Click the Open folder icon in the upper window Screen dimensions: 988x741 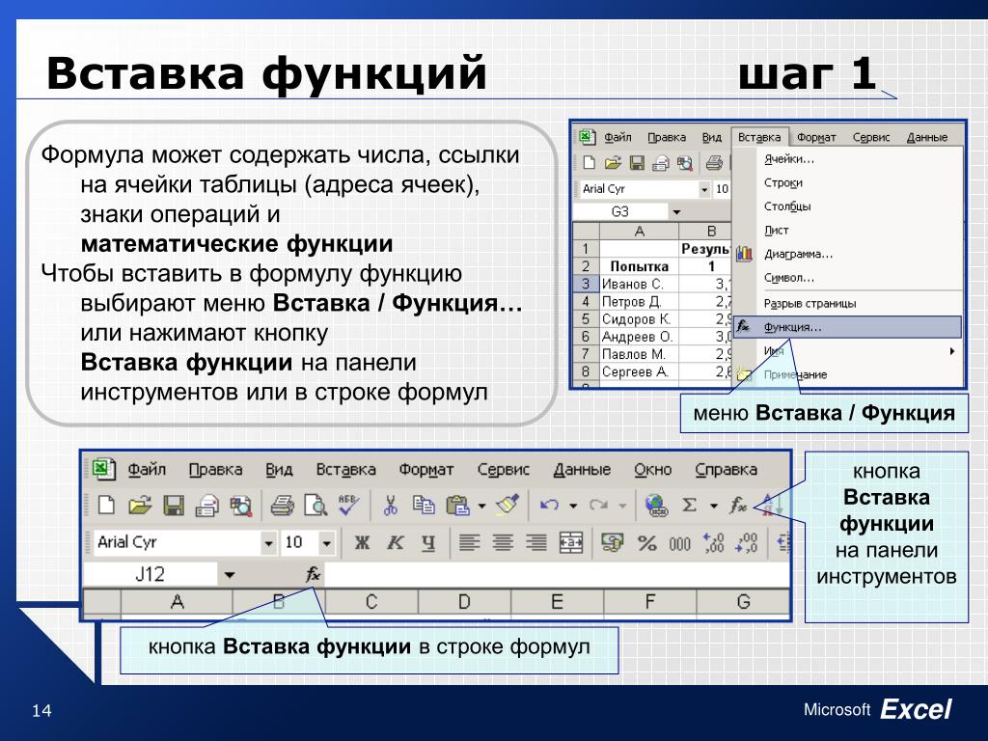click(x=613, y=163)
